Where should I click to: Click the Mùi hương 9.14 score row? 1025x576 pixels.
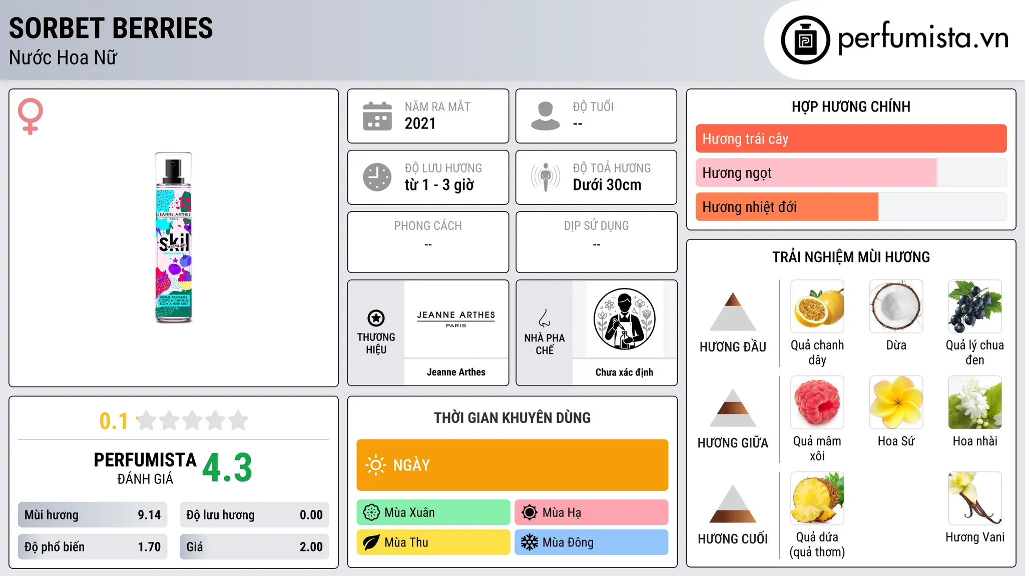(x=93, y=515)
